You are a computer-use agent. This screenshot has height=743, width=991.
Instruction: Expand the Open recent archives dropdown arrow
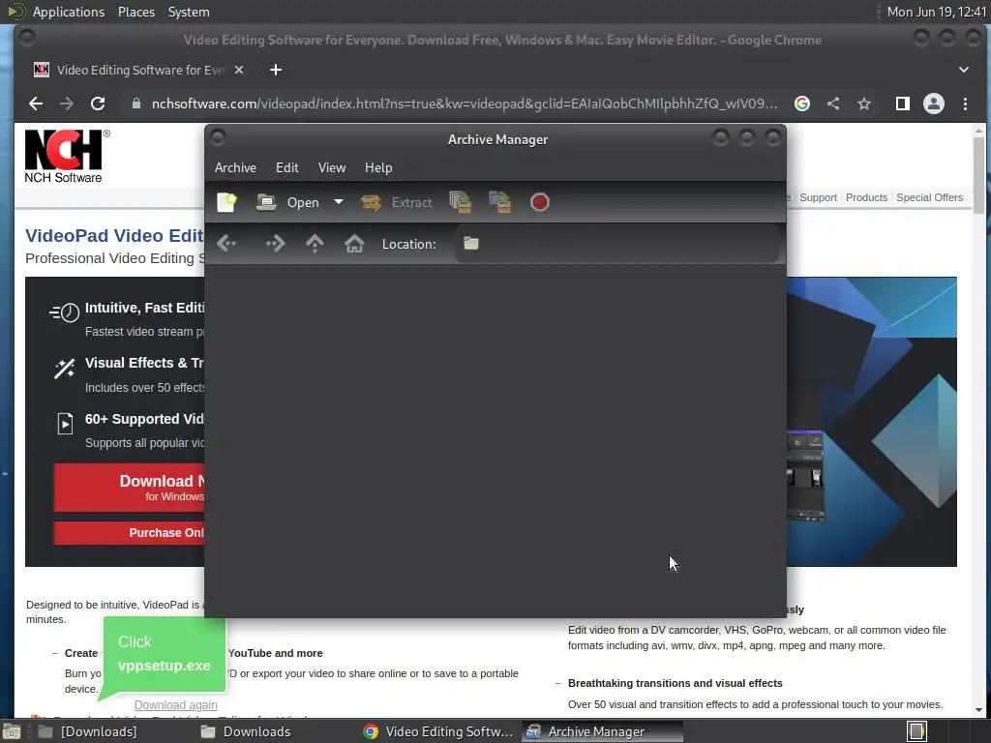coord(339,202)
